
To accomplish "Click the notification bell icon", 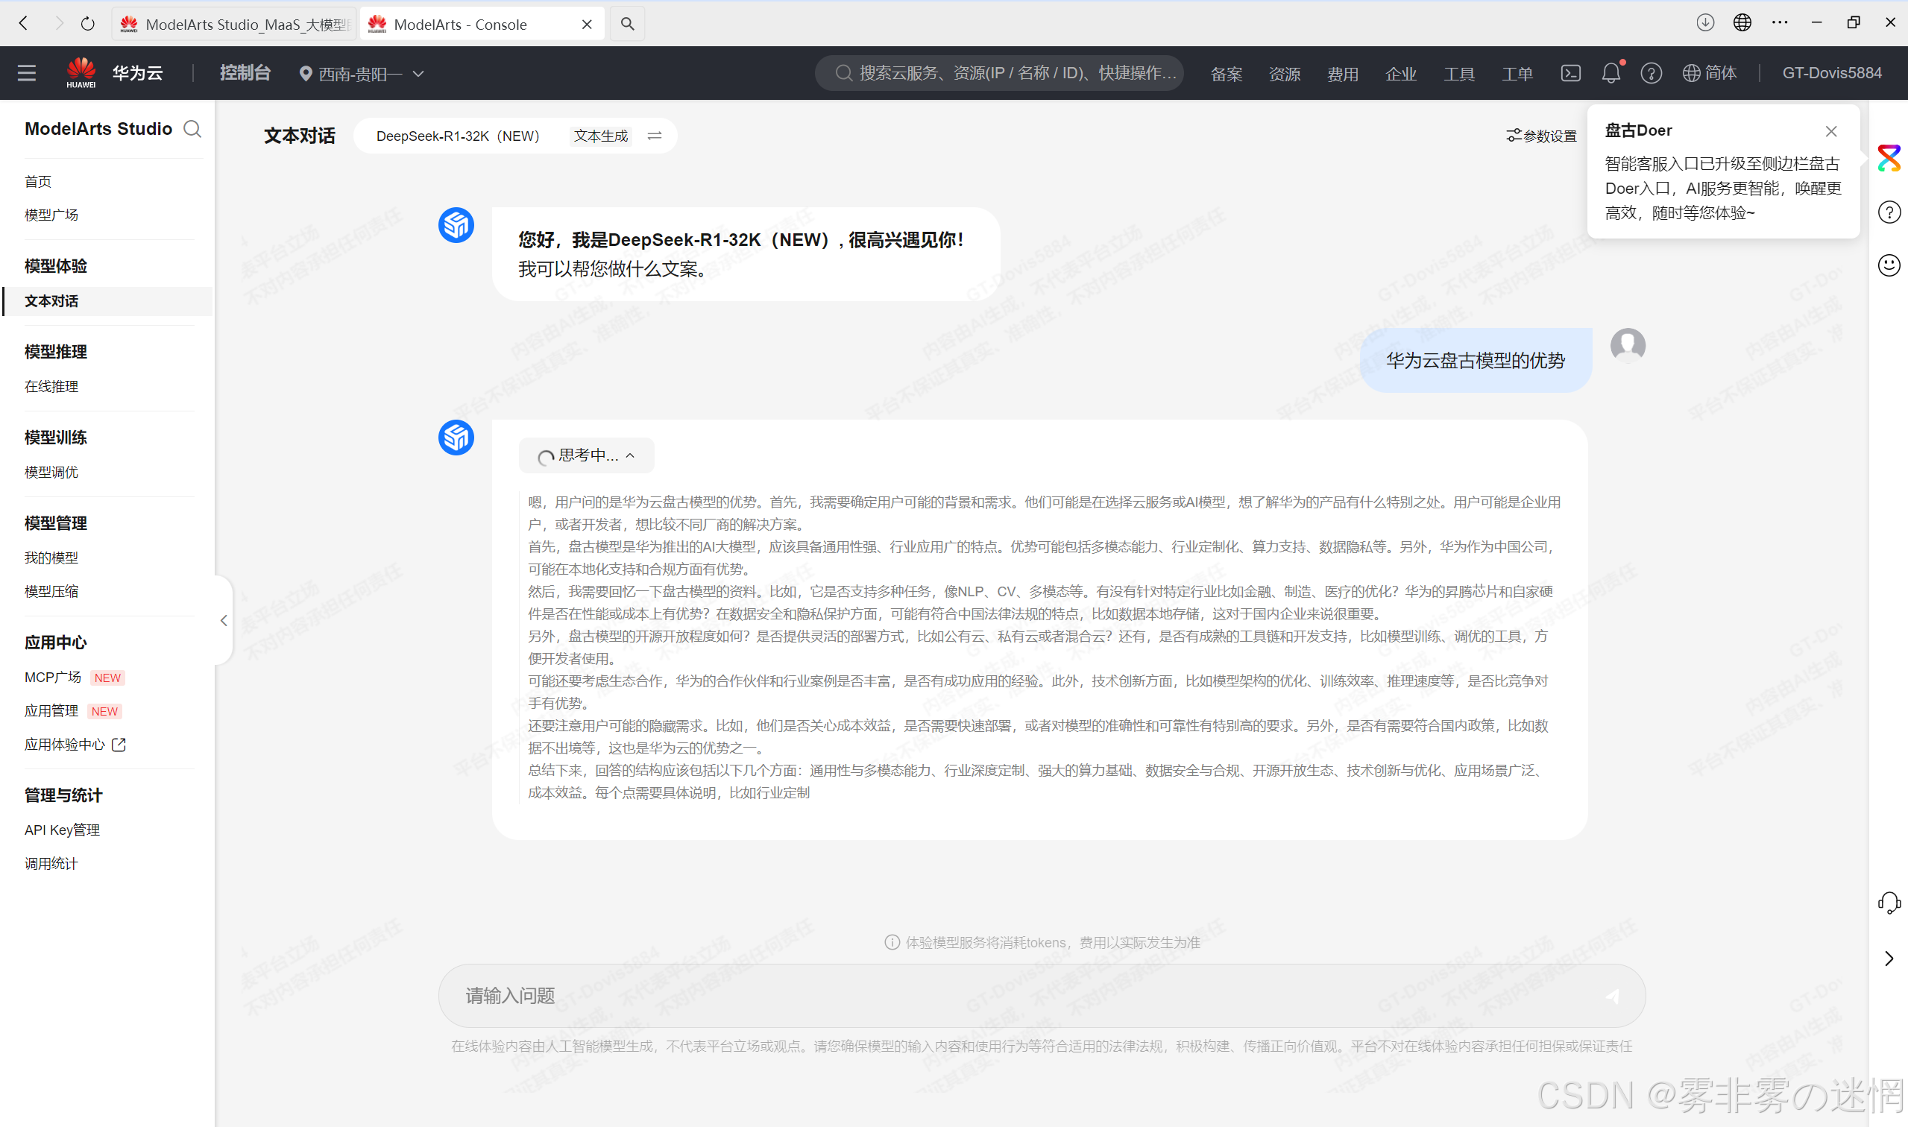I will click(1611, 73).
